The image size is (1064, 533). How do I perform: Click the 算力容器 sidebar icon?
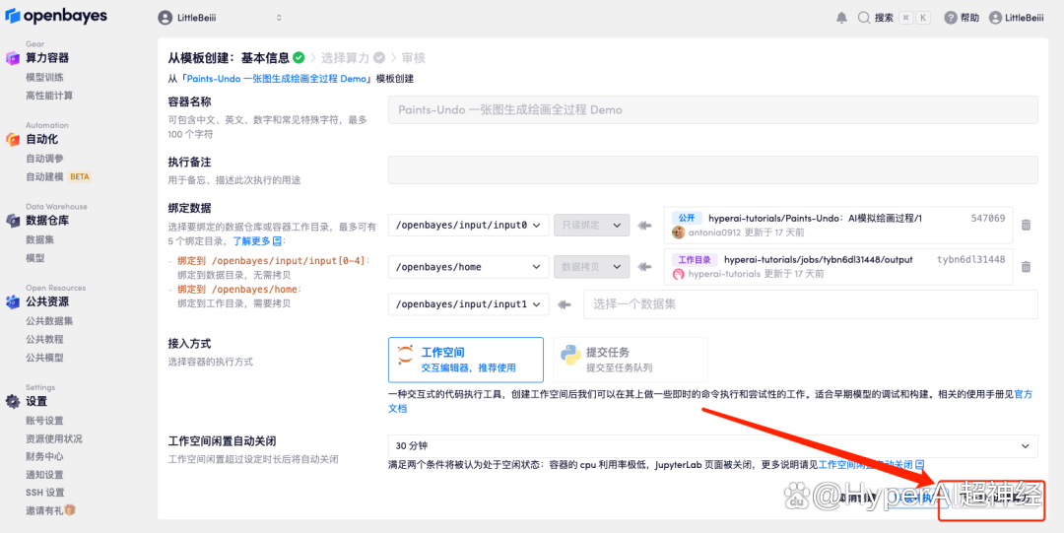(13, 58)
